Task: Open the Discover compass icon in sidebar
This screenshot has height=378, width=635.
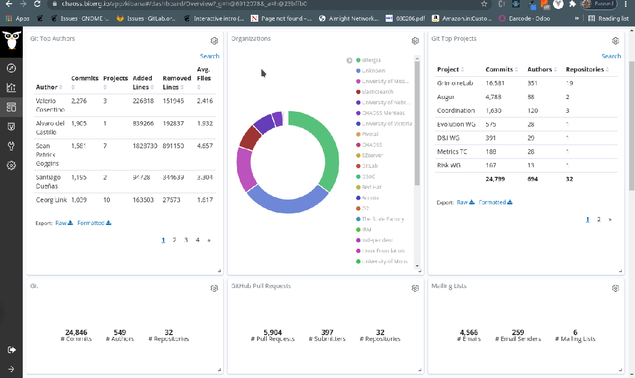Action: (x=11, y=68)
